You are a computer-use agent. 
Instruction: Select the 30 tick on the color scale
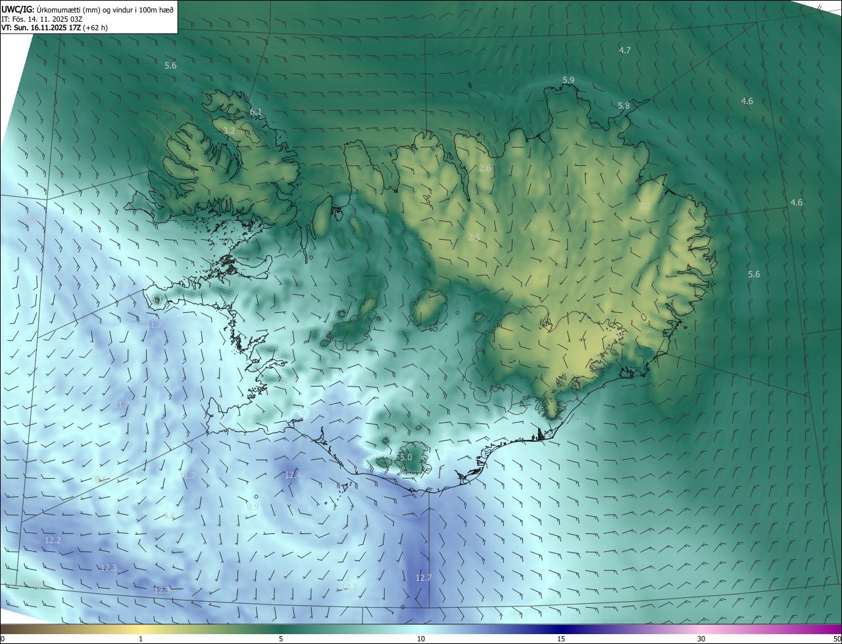coord(701,639)
